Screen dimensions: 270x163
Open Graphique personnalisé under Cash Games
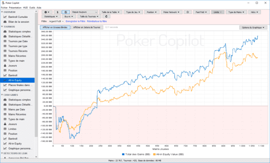point(20,148)
